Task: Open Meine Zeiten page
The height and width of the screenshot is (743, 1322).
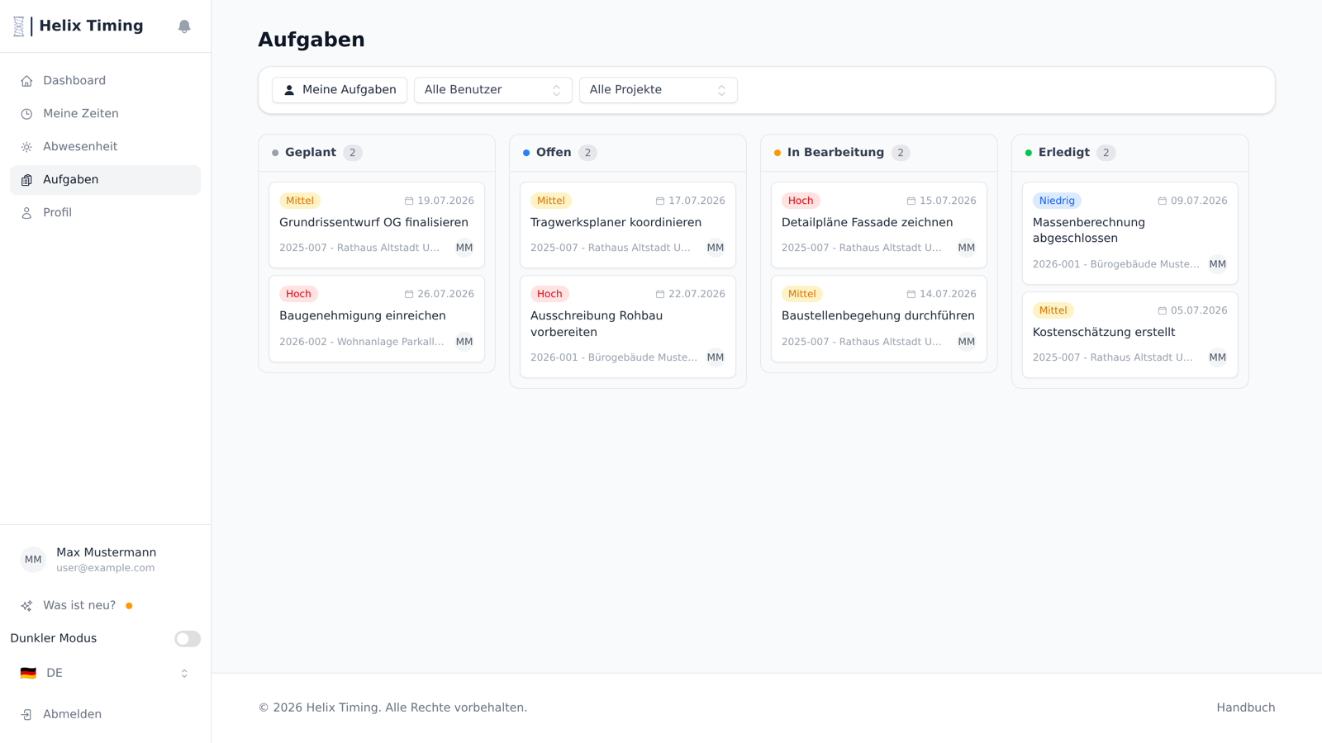Action: (x=106, y=114)
